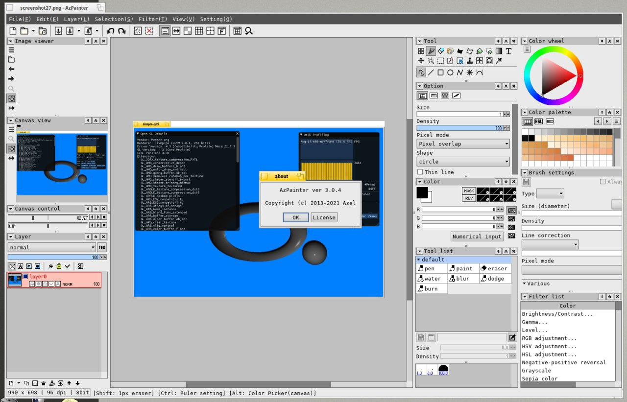Choose the circle drawing shape type
This screenshot has width=627, height=402.
450,72
